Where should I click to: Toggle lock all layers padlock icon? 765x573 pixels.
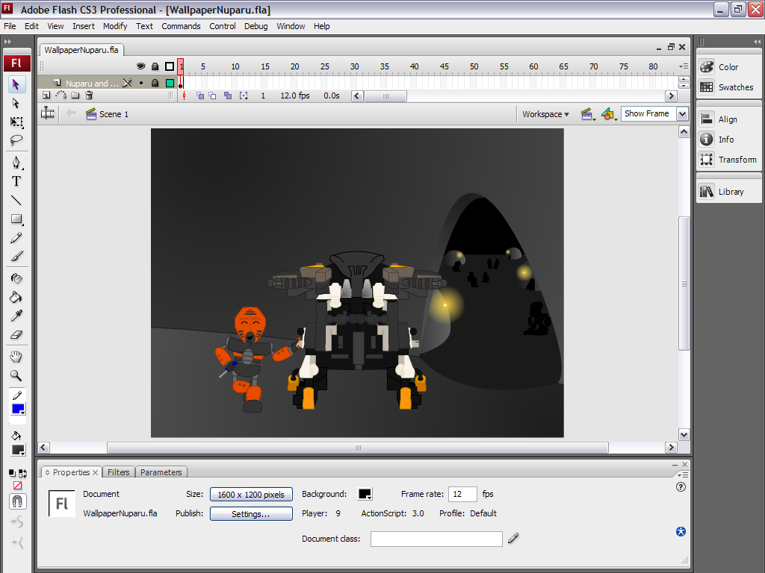[155, 66]
